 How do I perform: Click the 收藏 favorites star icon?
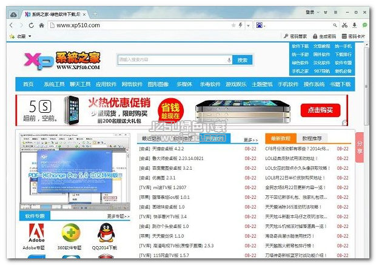pos(12,36)
